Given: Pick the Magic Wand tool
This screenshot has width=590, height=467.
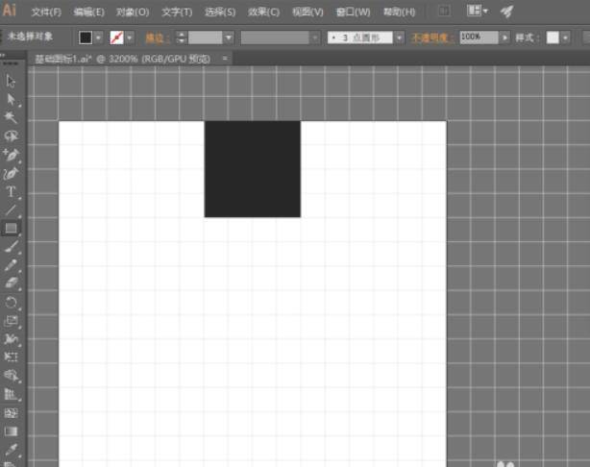Looking at the screenshot, I should coord(12,117).
